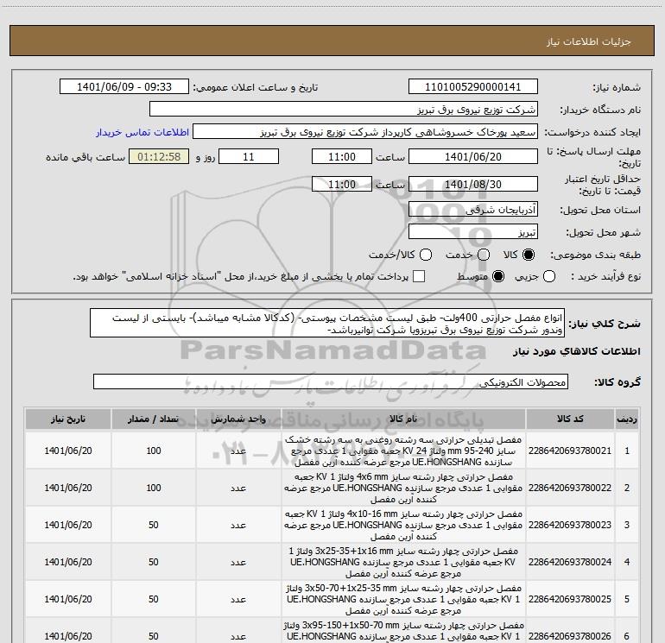This screenshot has width=665, height=643.
Task: Click the delivery city field تبریز
Action: point(473,232)
